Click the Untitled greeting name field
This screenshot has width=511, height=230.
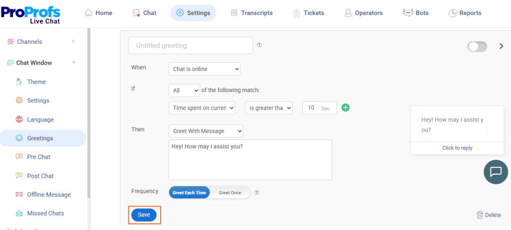point(191,45)
